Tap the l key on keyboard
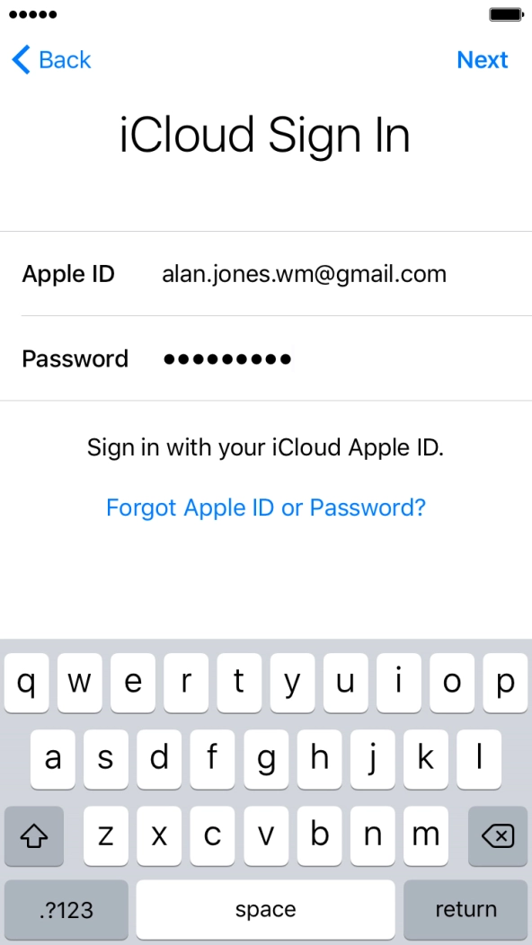The width and height of the screenshot is (532, 945). click(479, 759)
